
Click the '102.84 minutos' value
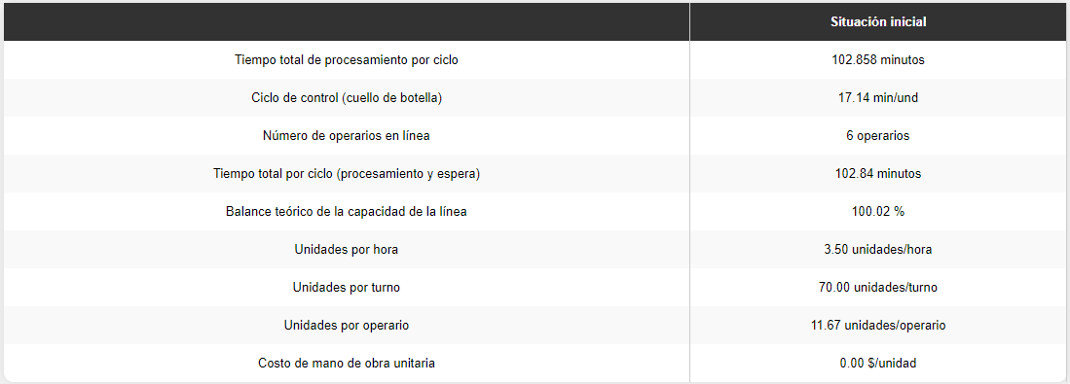877,174
